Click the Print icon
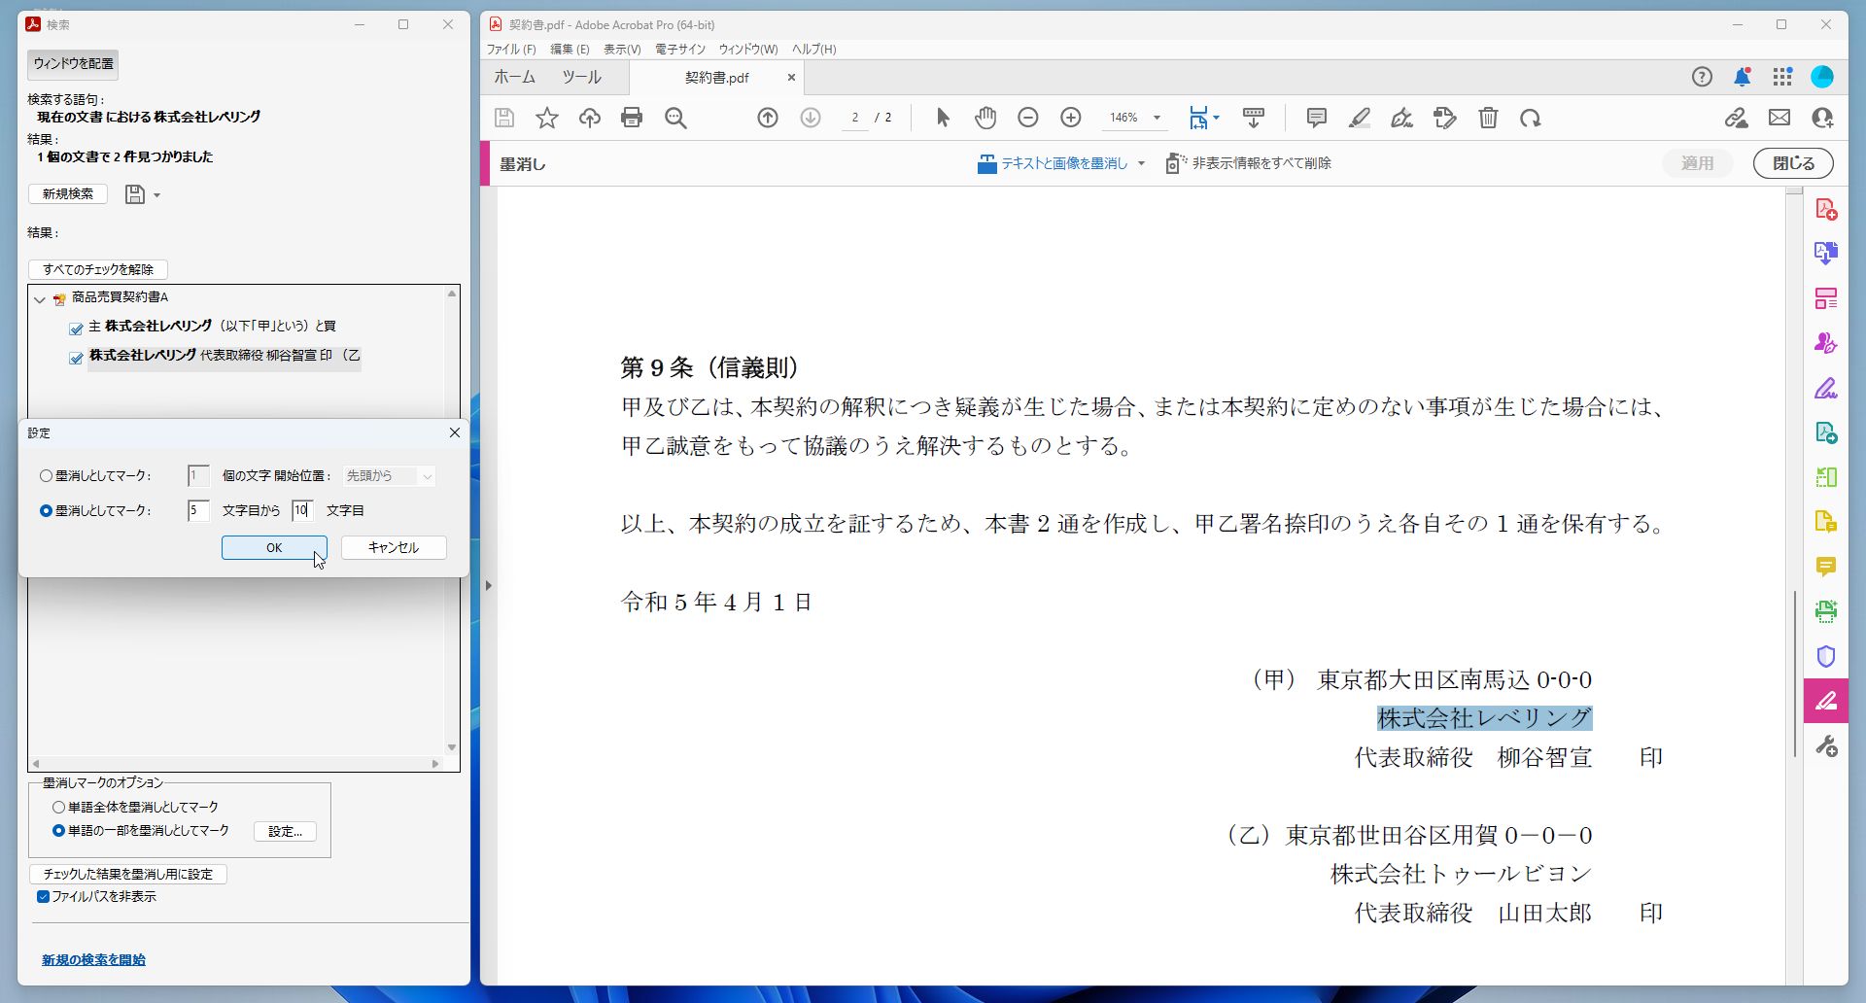This screenshot has width=1866, height=1003. [632, 117]
